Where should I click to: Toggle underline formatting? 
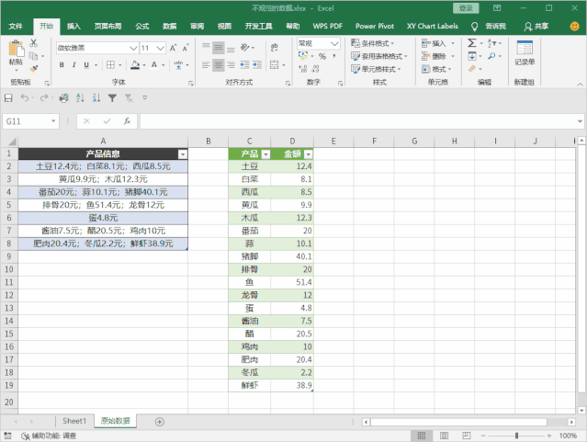pos(87,65)
